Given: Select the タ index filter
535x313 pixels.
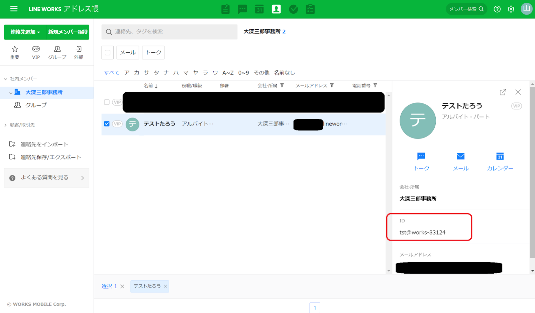Looking at the screenshot, I should click(156, 73).
